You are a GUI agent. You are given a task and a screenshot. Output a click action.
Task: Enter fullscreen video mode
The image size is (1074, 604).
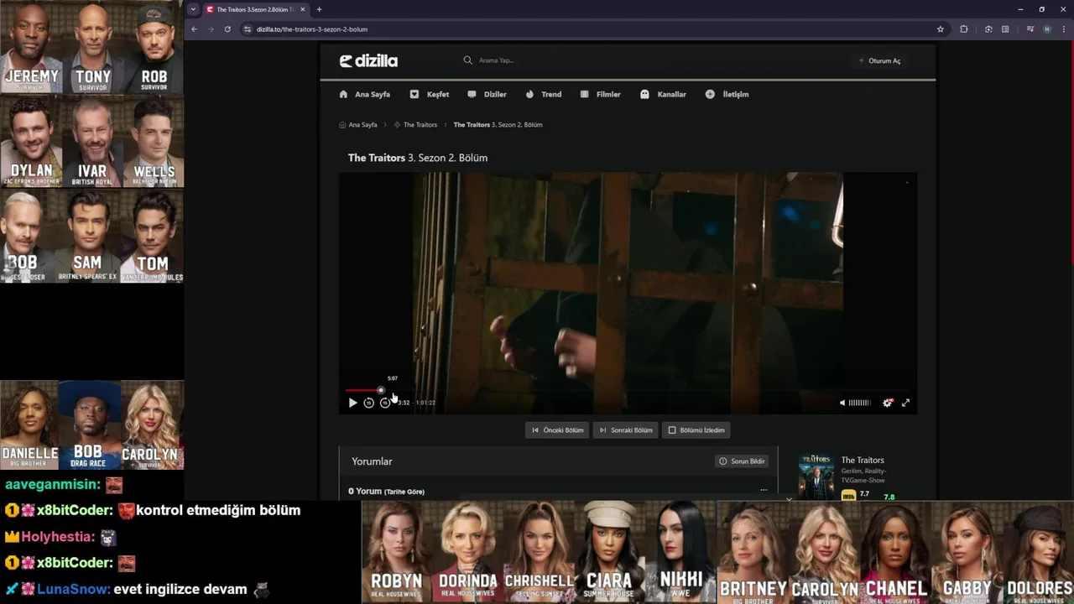905,403
